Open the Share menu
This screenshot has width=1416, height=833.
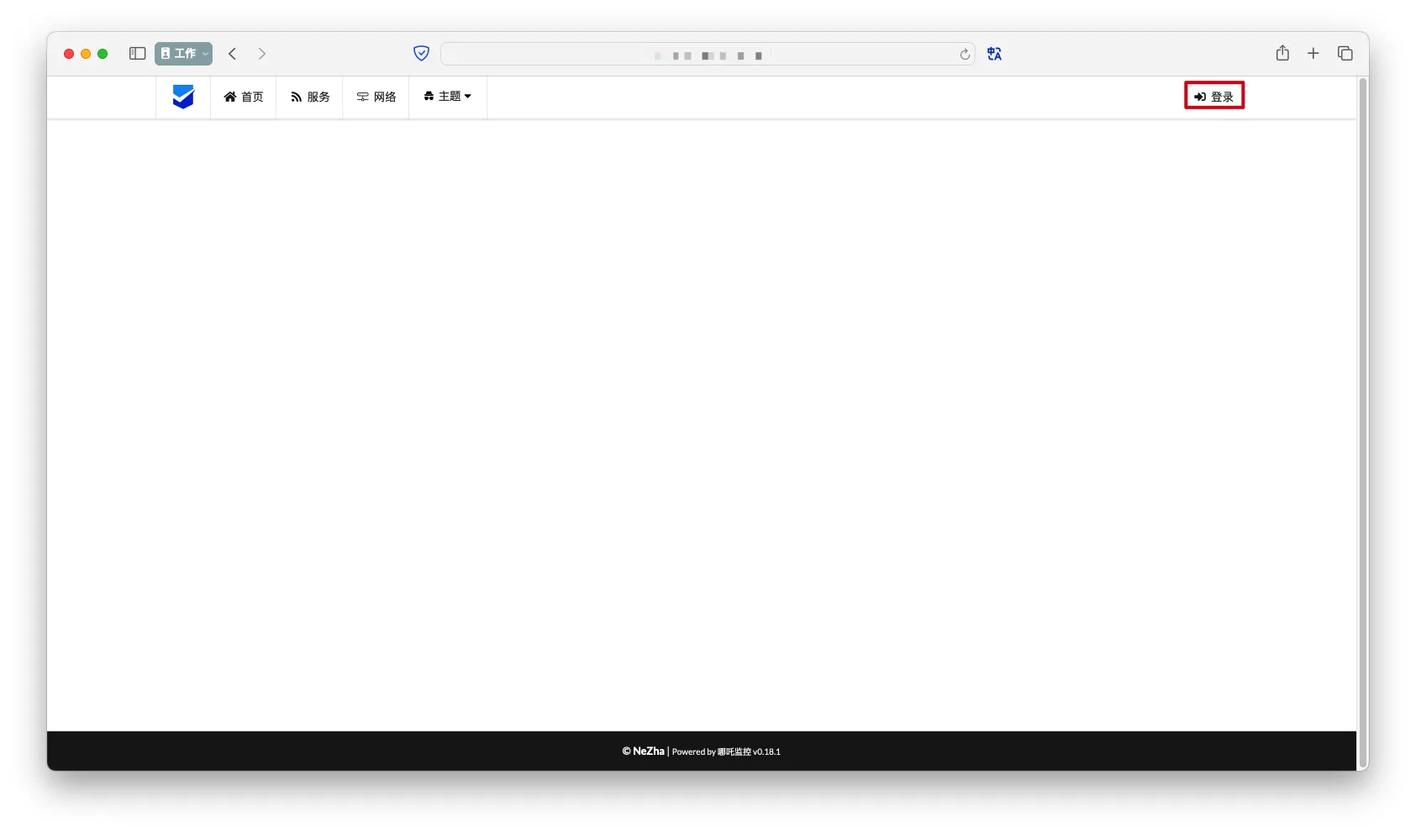pyautogui.click(x=1282, y=54)
